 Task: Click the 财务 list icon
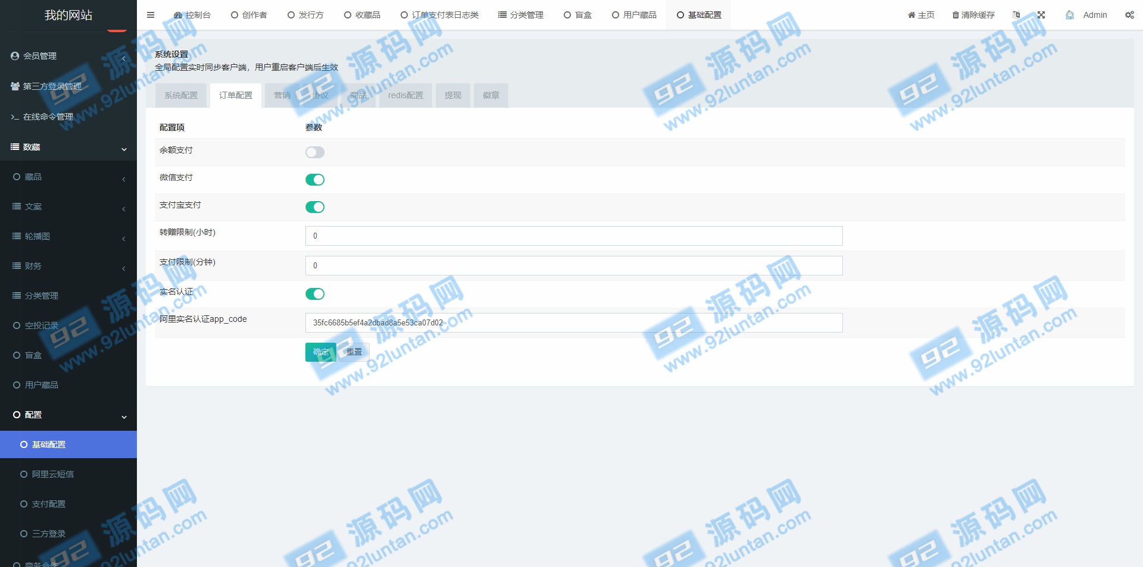[17, 266]
